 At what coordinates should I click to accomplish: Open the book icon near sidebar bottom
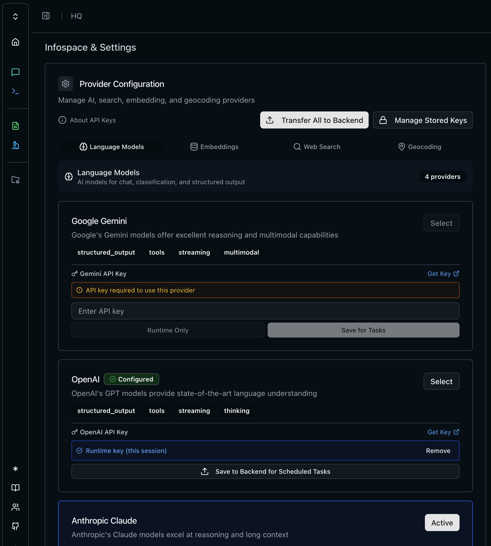coord(15,488)
